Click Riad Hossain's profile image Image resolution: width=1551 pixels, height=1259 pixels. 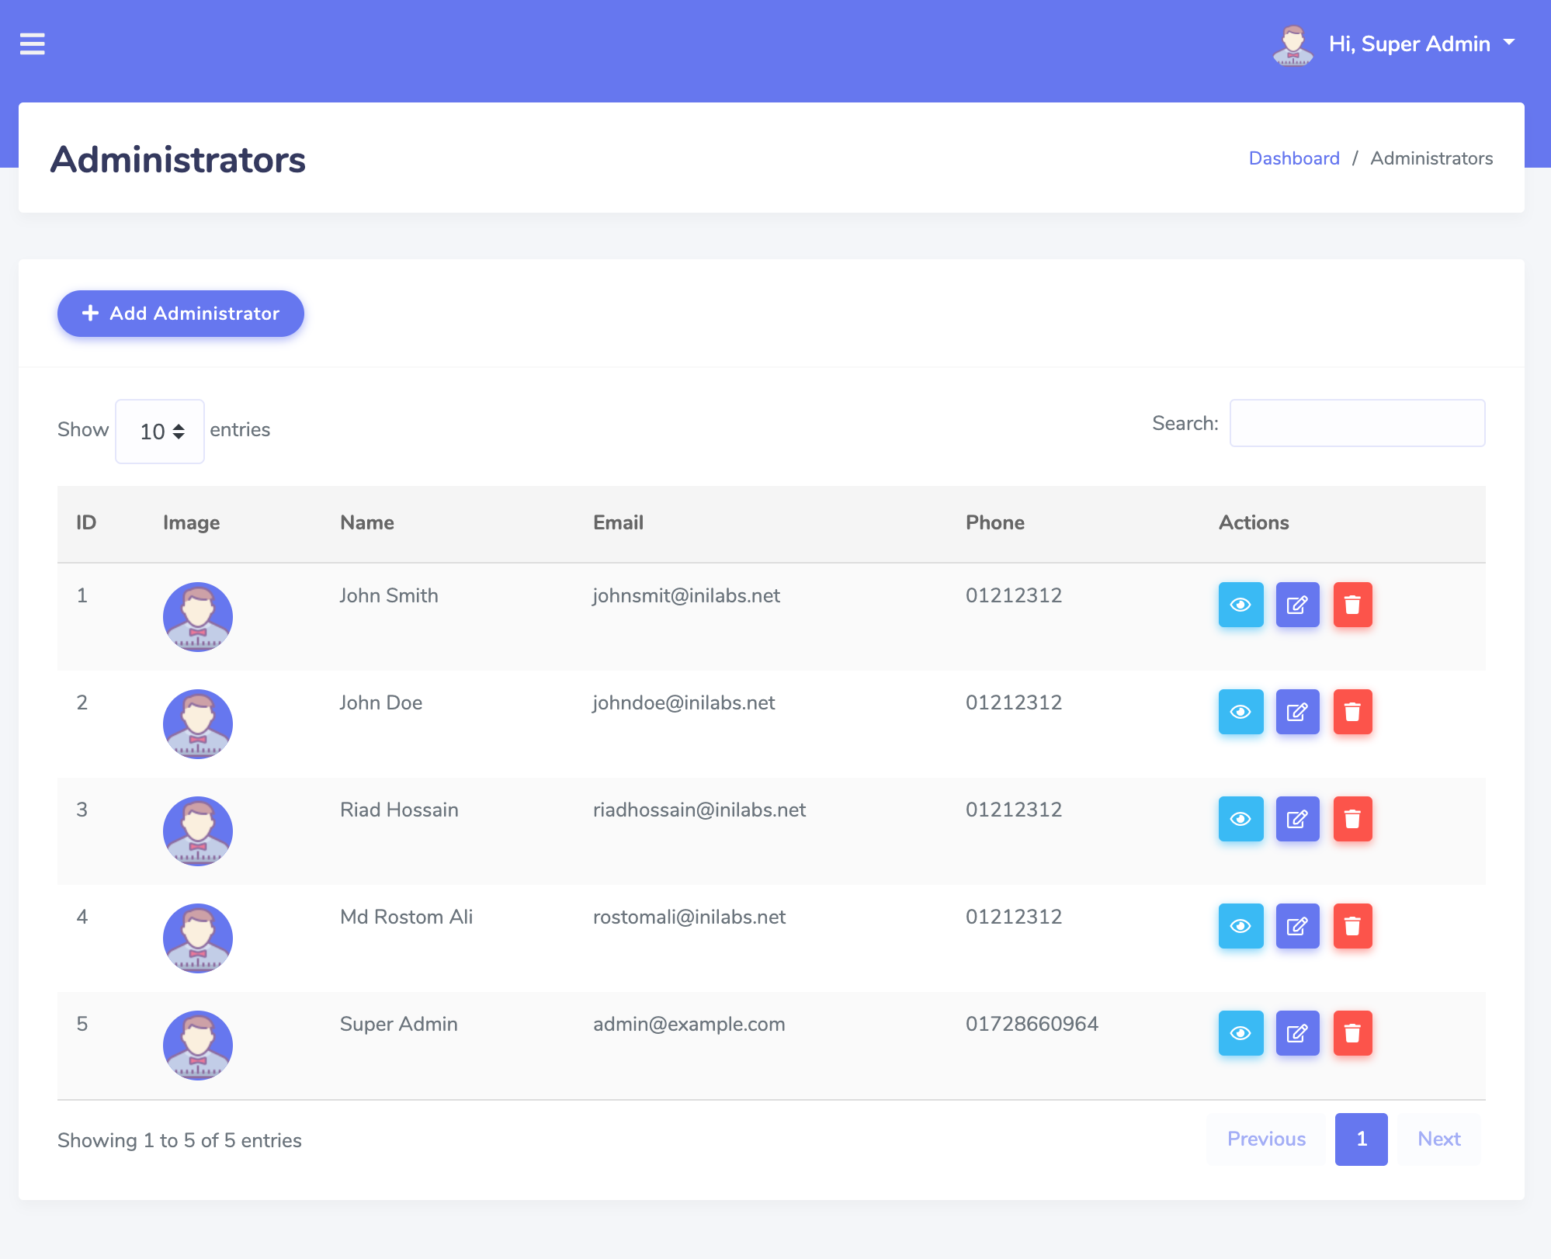pyautogui.click(x=198, y=831)
